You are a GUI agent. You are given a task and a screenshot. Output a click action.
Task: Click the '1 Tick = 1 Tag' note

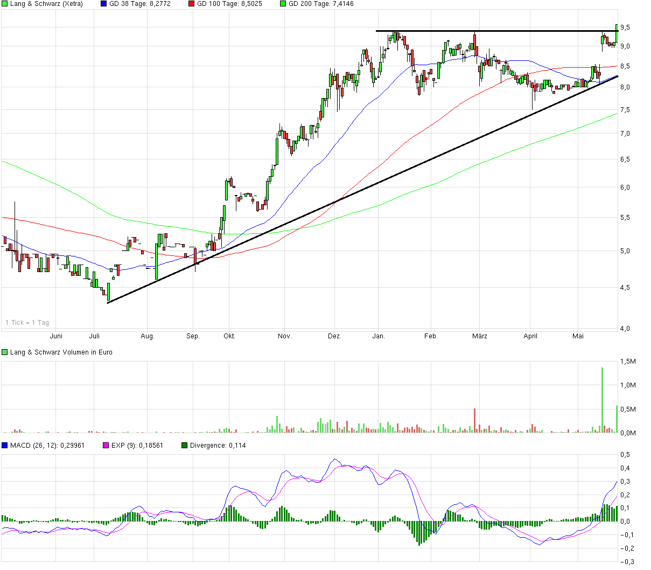click(x=27, y=323)
